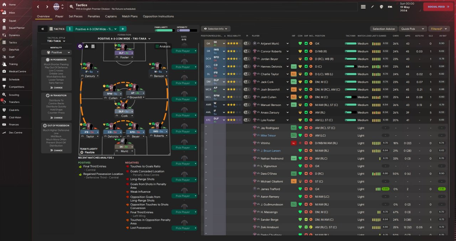Screen dimensions: 456x241
Task: Switch pitch view to the bar chart icon
Action: [x=87, y=46]
